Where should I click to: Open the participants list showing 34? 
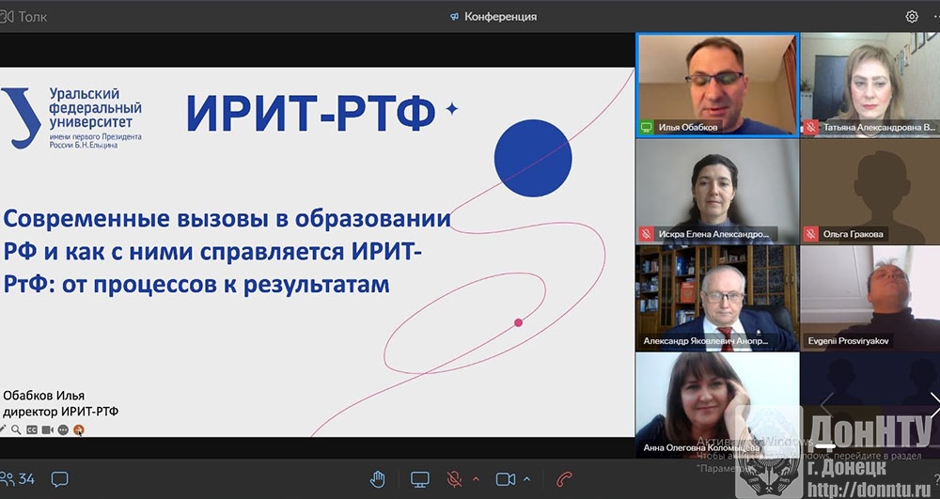tap(17, 478)
